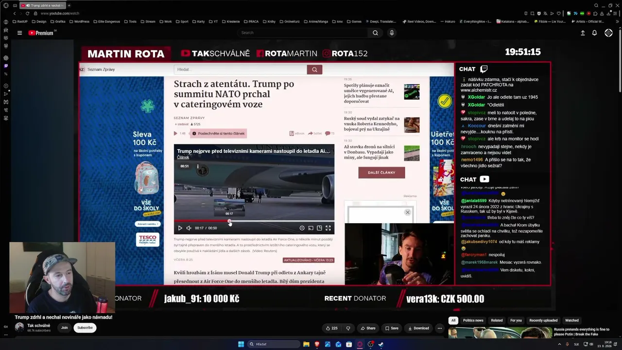Screen dimensions: 622x350
Task: Open the PRACA bookmarks folder
Action: (x=251, y=21)
